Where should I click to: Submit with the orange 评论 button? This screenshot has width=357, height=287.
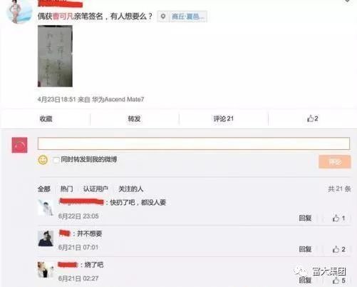(335, 162)
